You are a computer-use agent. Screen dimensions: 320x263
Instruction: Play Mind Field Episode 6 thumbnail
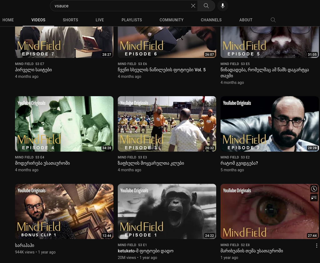(x=167, y=42)
